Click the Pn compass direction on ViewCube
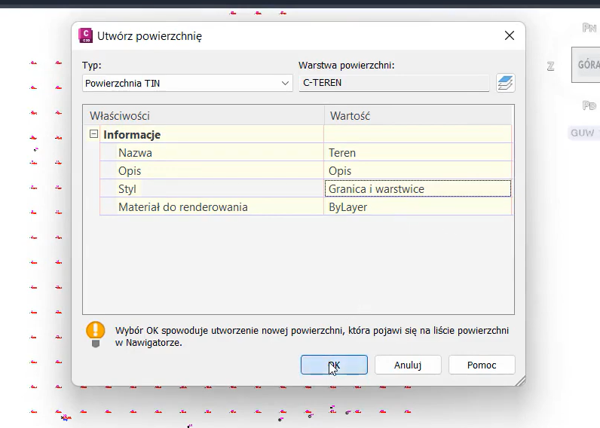600x428 pixels. [x=589, y=28]
